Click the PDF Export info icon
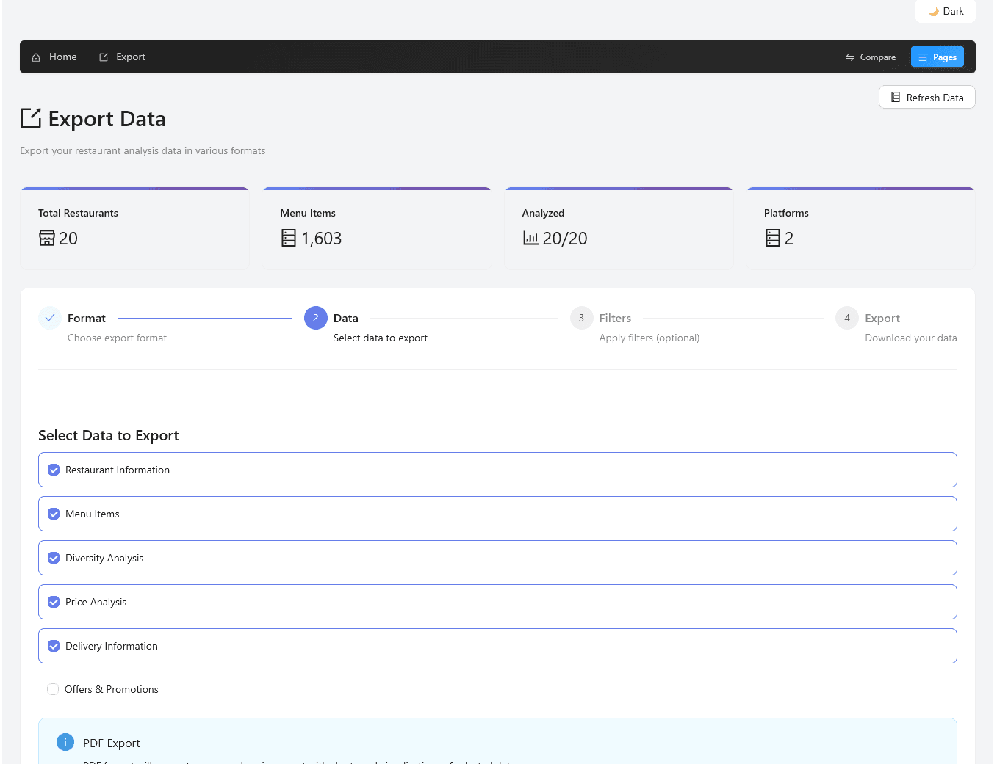997x764 pixels. 65,742
